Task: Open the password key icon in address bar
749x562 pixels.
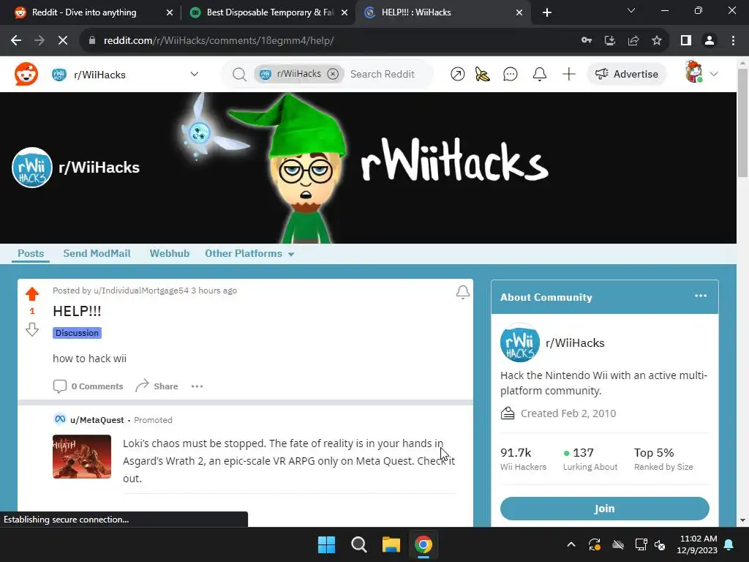Action: tap(587, 41)
